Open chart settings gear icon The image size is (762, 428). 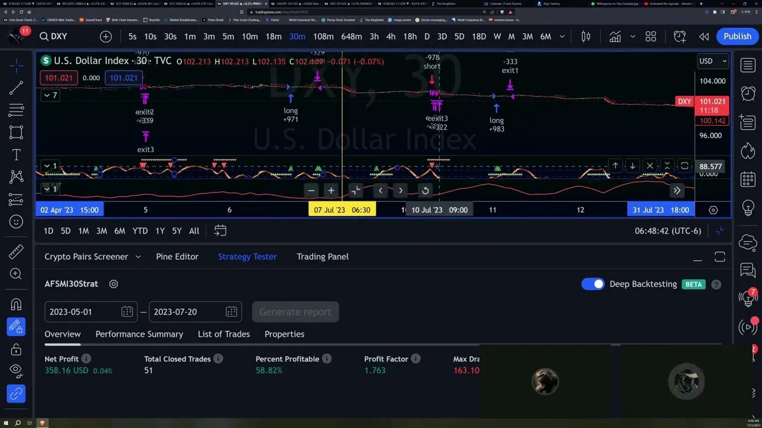tap(713, 210)
